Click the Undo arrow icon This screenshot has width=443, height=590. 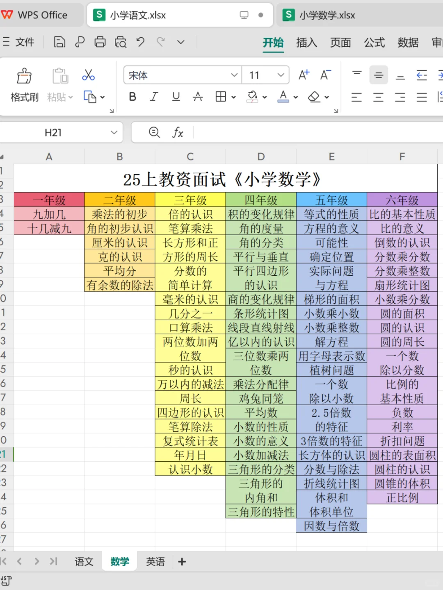click(x=140, y=42)
